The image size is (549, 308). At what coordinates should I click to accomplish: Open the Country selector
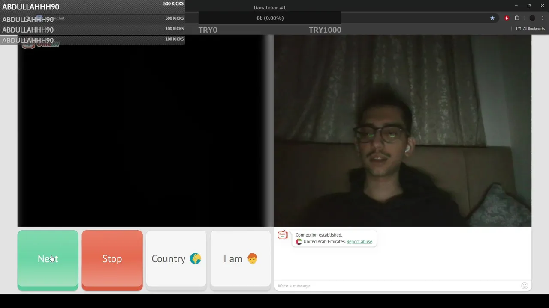(x=176, y=260)
